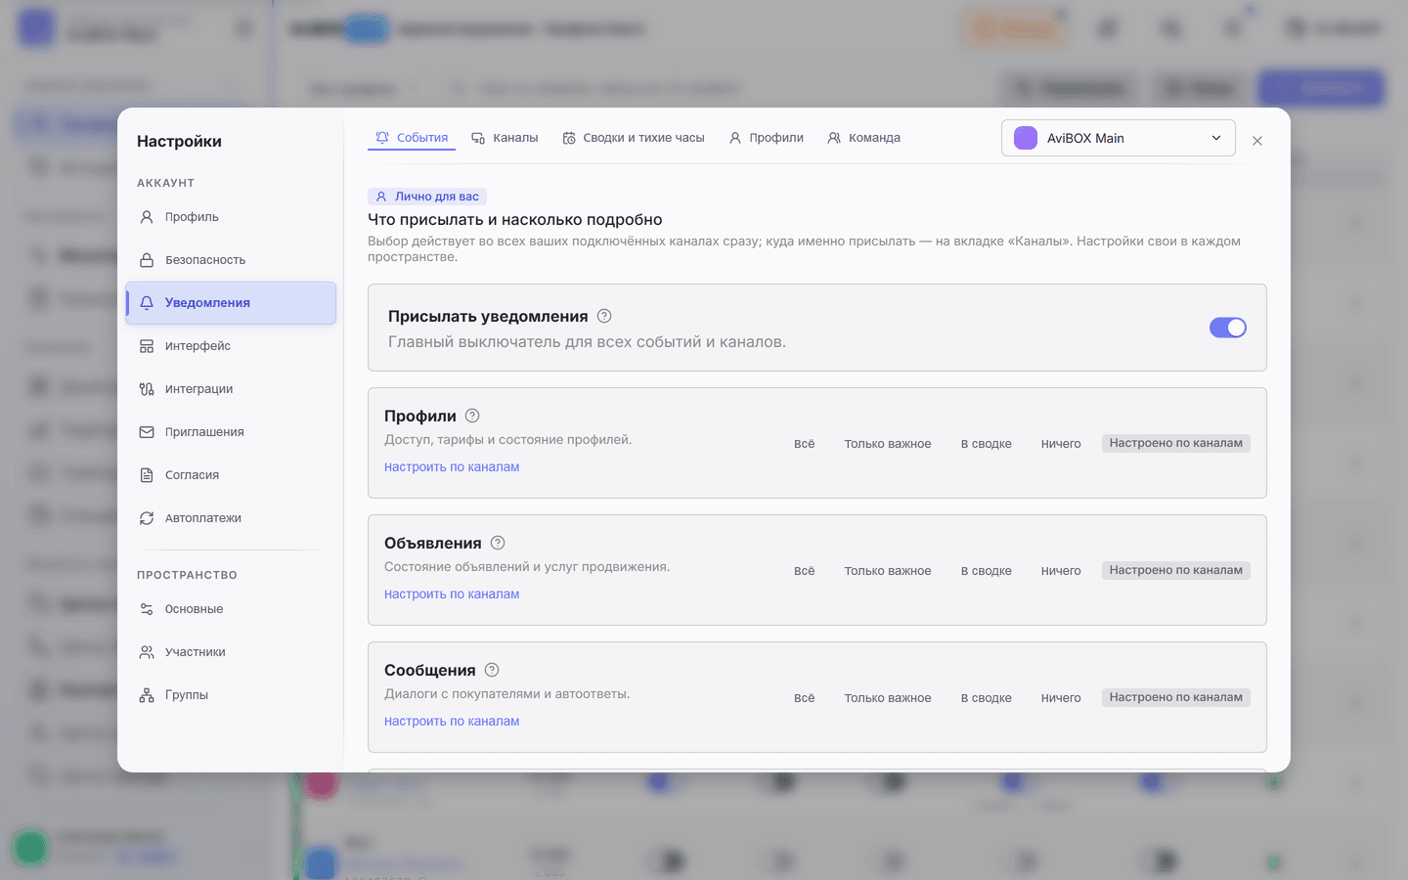The height and width of the screenshot is (880, 1408).
Task: Click Настроено по каналам badge for Профили
Action: pos(1176,443)
